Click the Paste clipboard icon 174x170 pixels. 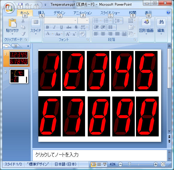pos(12,23)
